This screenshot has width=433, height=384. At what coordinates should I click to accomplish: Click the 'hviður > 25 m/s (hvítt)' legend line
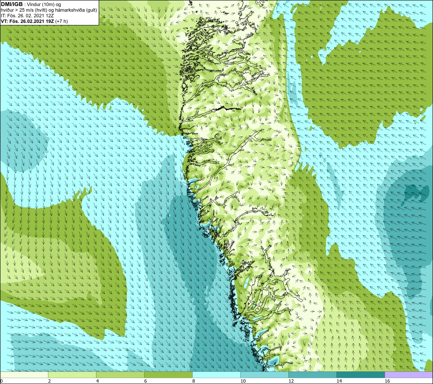coord(49,10)
